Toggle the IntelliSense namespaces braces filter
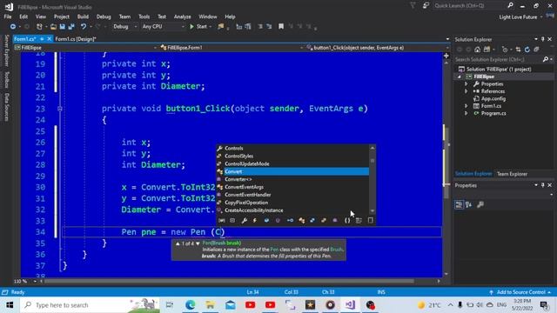Viewport: 557px width, 313px height. [x=347, y=220]
